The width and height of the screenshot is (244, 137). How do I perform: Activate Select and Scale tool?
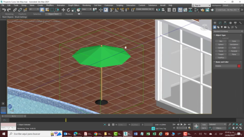(74, 10)
